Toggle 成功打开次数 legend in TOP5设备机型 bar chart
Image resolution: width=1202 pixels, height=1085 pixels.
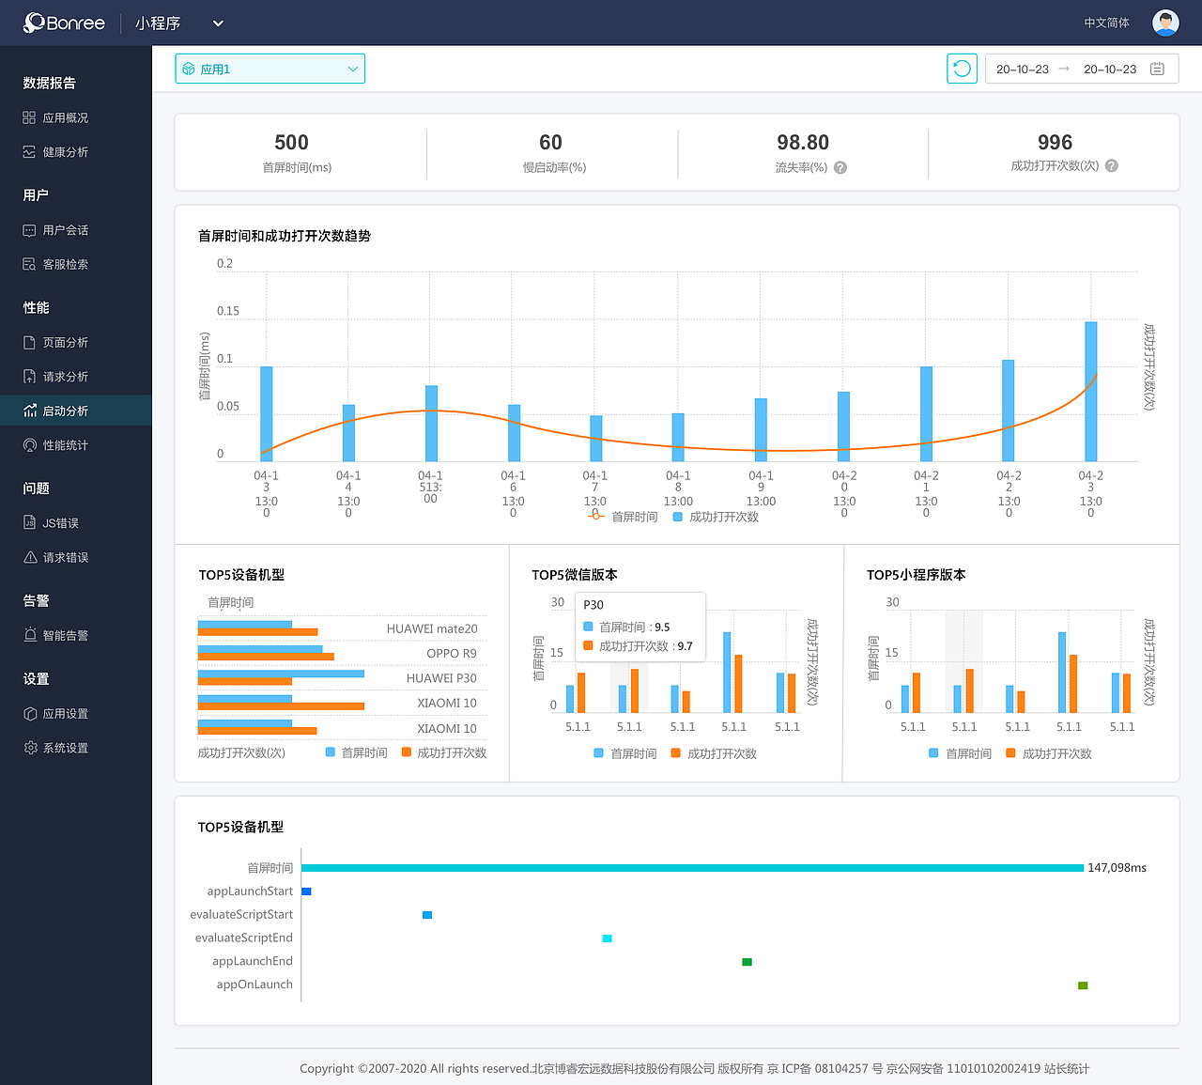pyautogui.click(x=444, y=752)
